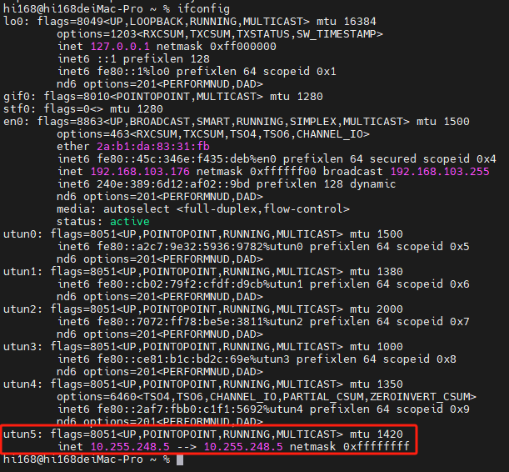This screenshot has height=472, width=509.
Task: Click the gif0 interface name
Action: tap(19, 97)
